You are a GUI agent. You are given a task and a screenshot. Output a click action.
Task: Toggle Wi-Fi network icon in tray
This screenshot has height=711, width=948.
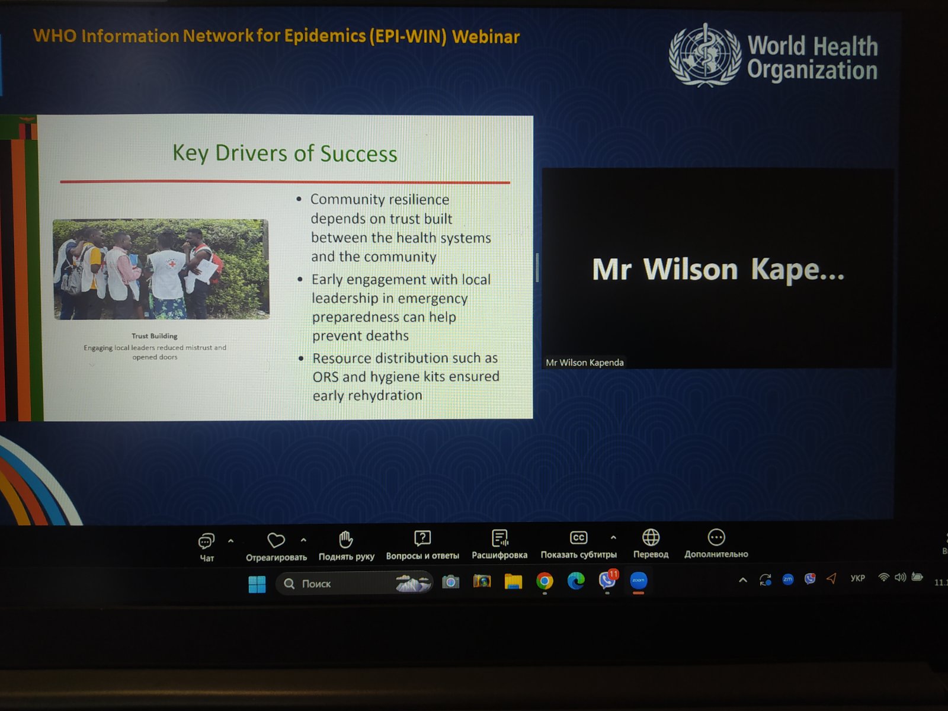883,577
